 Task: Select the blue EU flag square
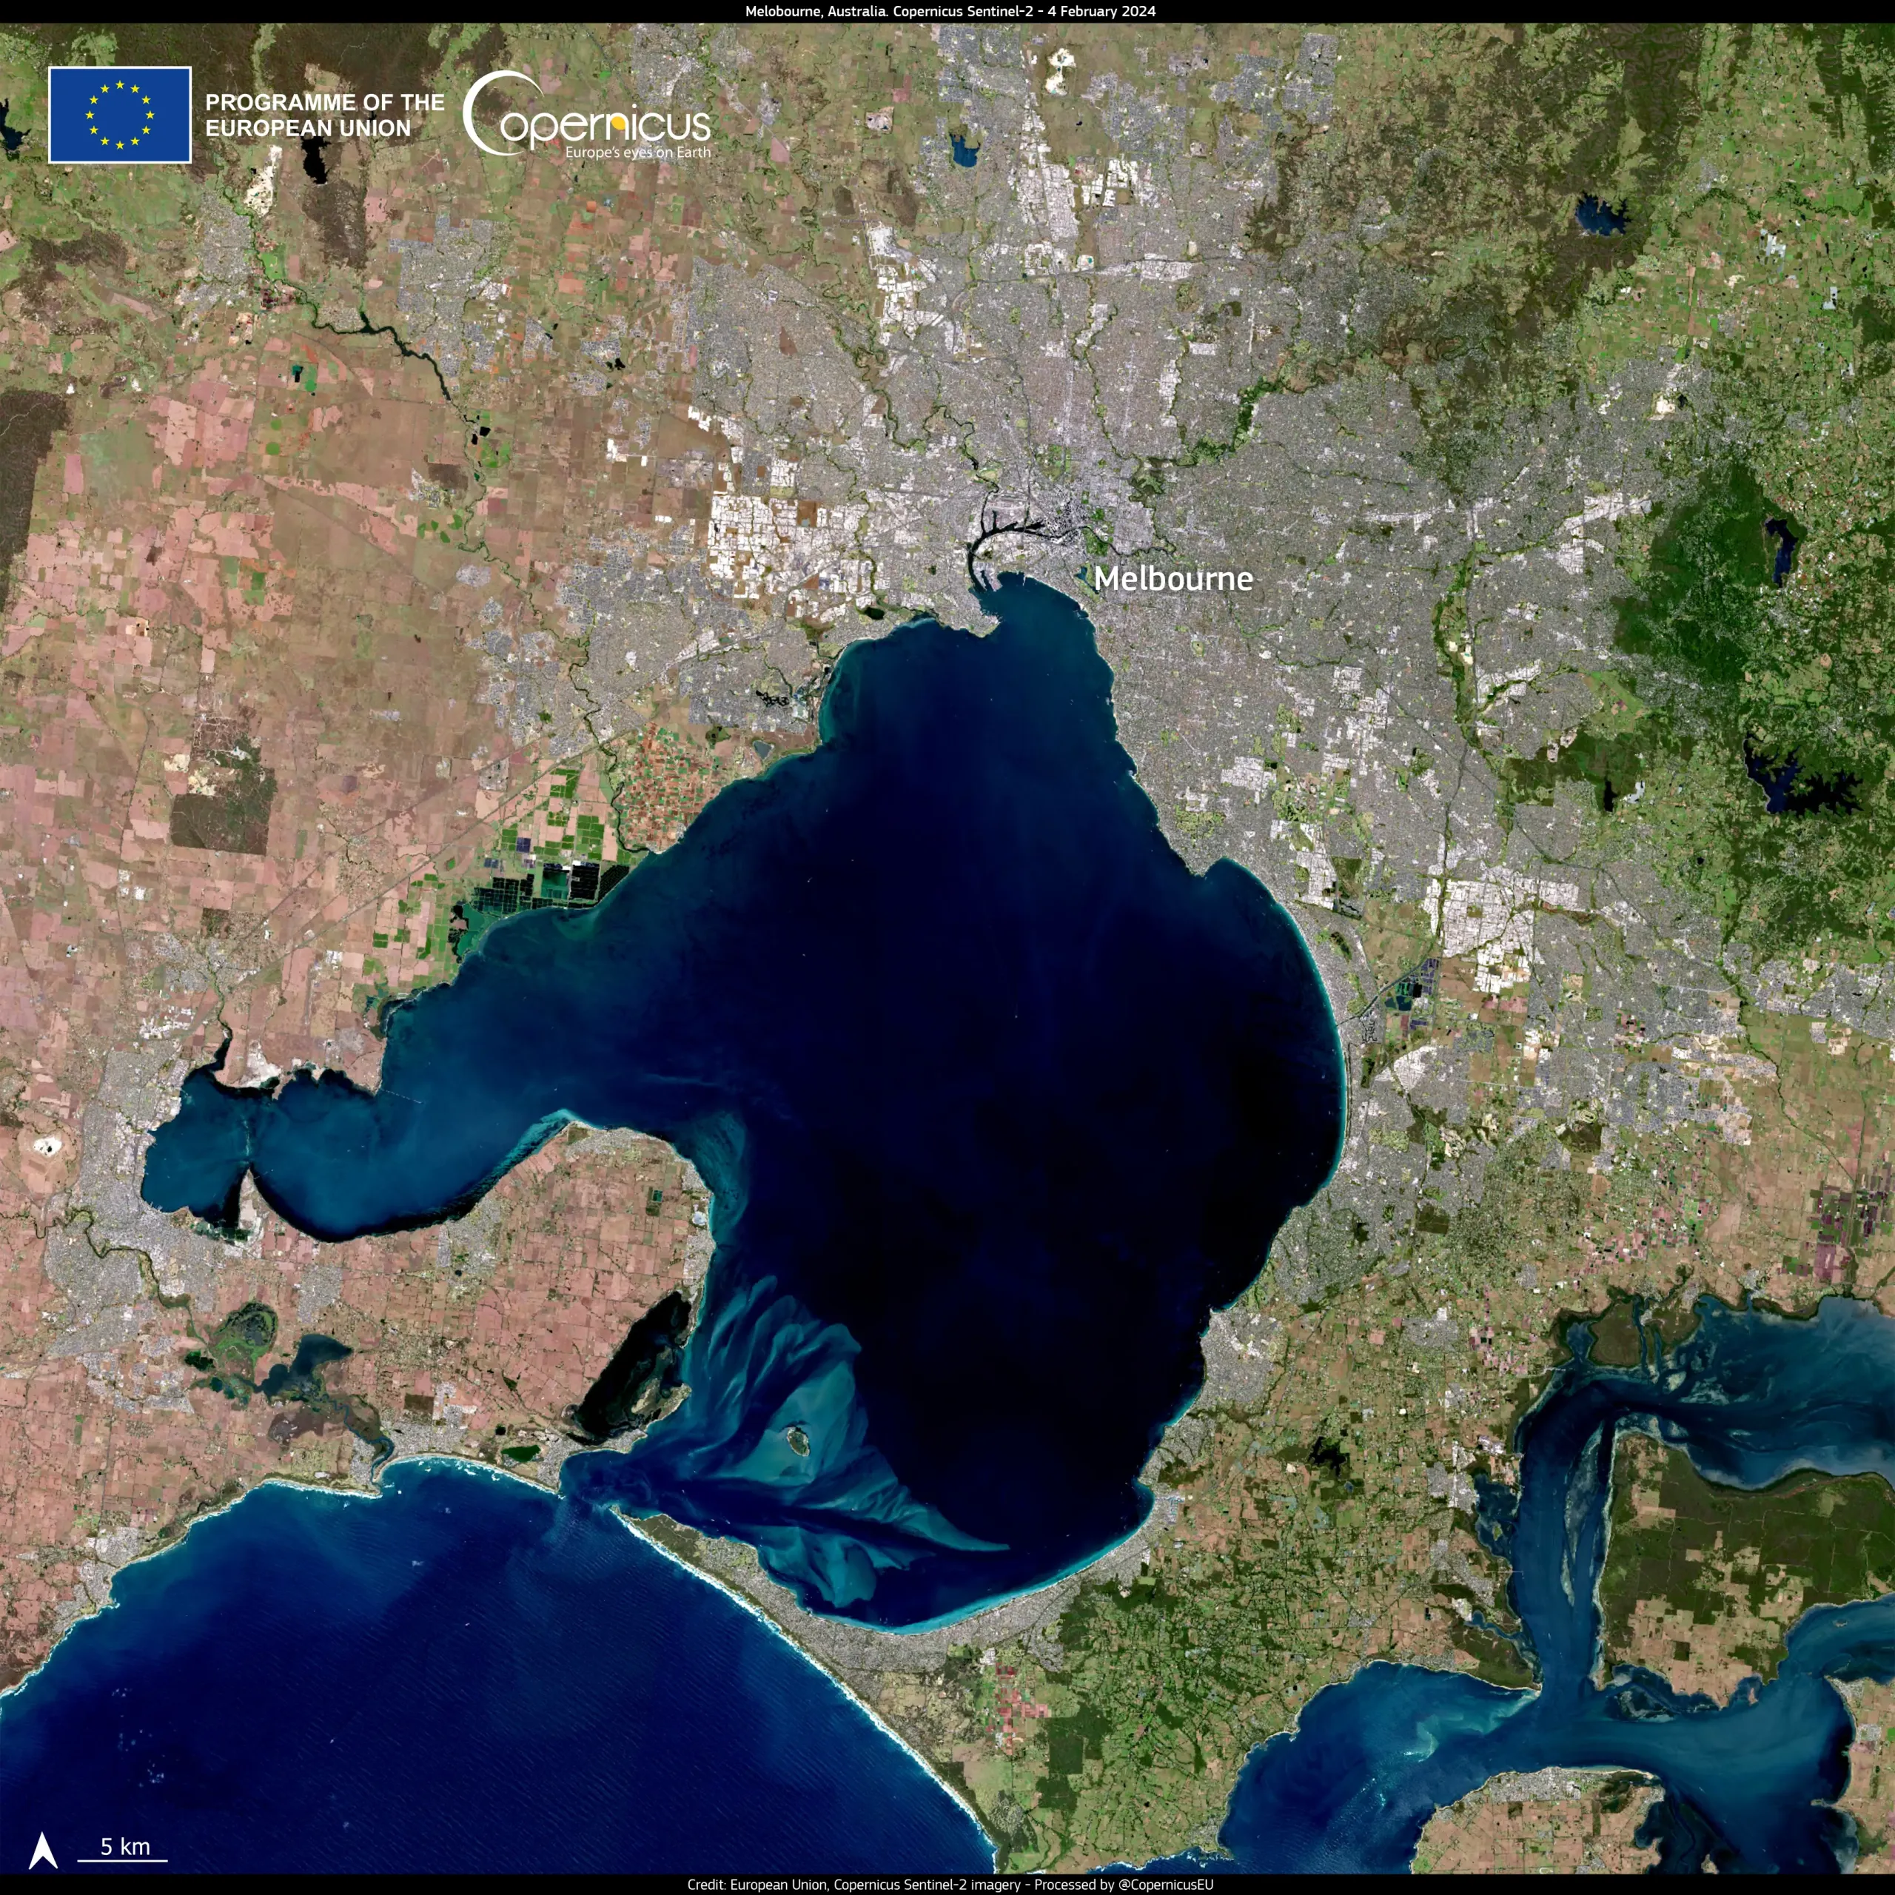[121, 113]
